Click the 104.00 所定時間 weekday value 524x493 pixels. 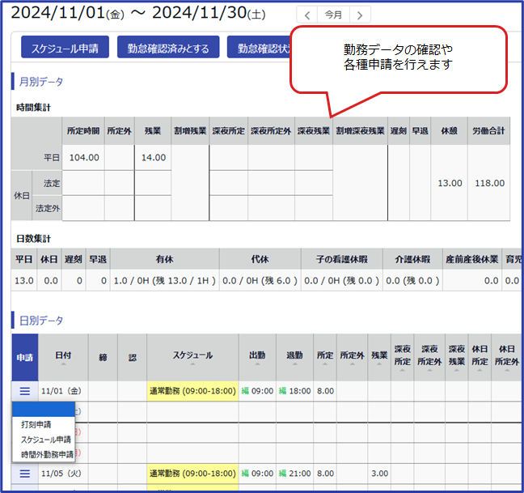pos(84,158)
